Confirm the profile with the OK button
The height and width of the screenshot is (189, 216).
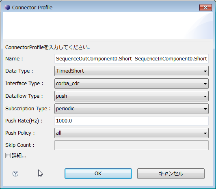(98, 174)
